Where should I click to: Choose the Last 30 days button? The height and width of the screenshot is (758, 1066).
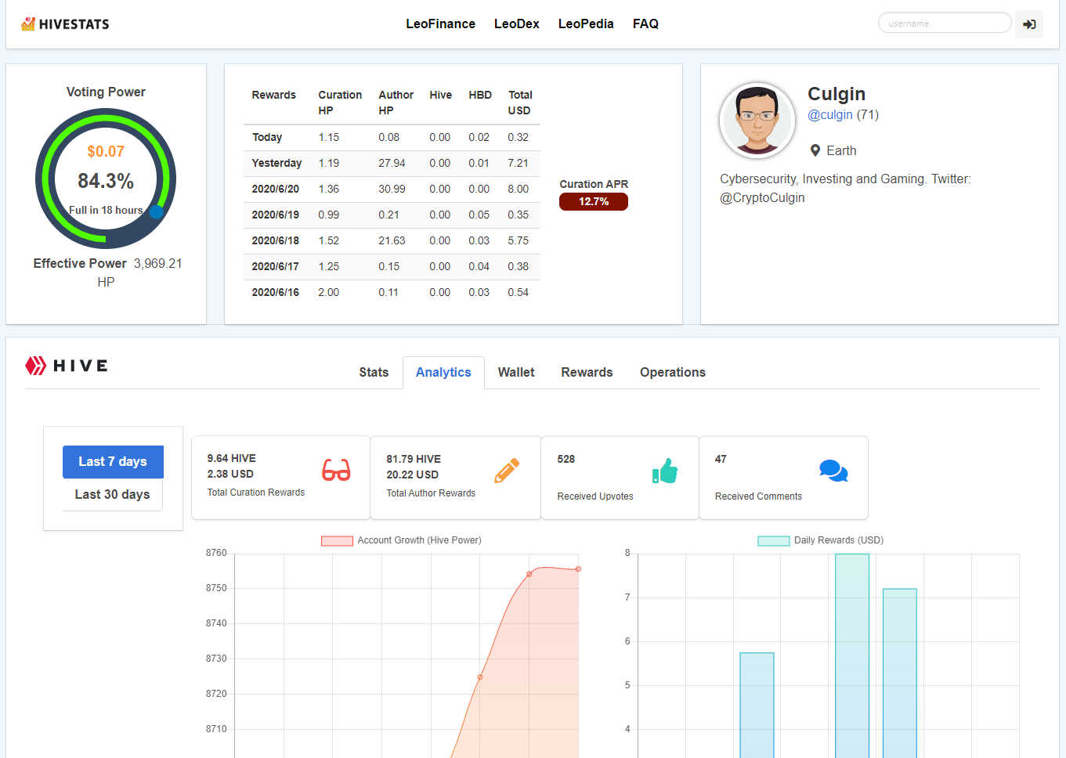tap(113, 495)
